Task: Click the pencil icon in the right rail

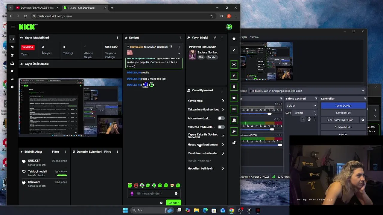Action: [234, 50]
